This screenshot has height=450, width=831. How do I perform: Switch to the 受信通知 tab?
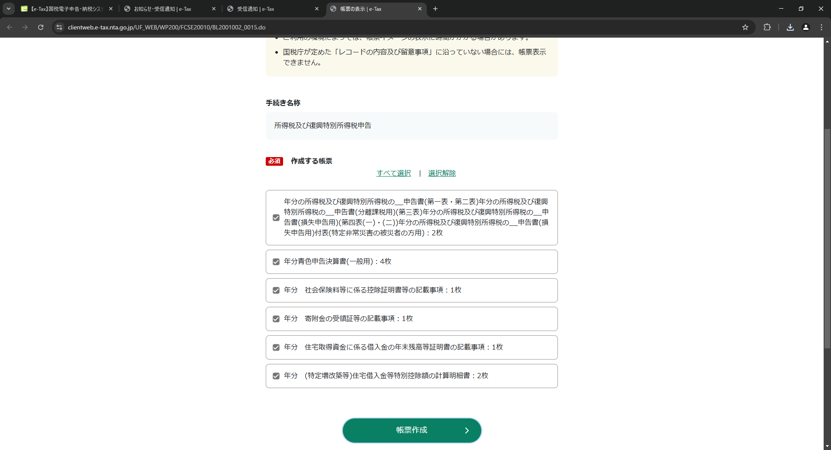click(x=273, y=9)
